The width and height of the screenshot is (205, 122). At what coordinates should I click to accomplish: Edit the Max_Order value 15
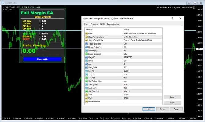[x=143, y=67]
